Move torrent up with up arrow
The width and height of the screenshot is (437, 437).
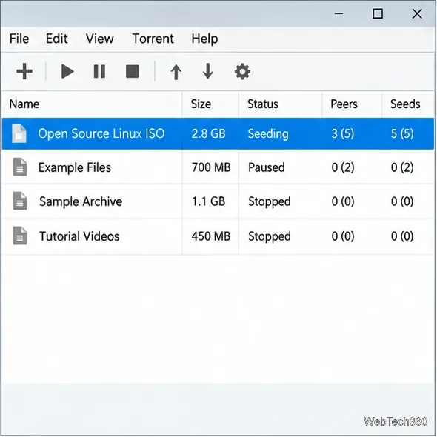tap(176, 72)
